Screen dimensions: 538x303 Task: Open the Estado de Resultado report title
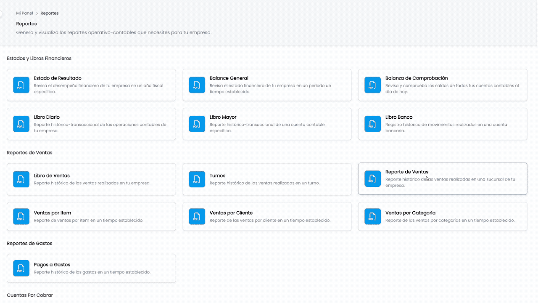[58, 78]
